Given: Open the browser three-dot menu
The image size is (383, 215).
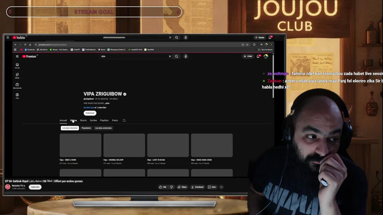Looking at the screenshot, I should (x=271, y=44).
